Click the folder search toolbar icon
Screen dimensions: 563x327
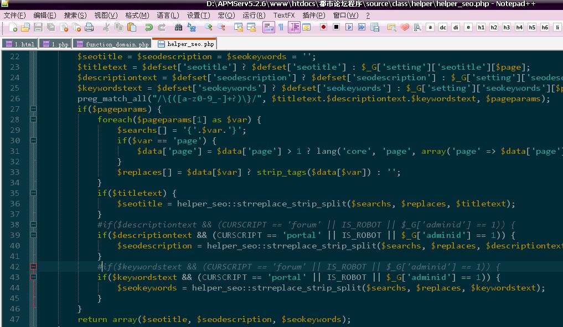coord(391,27)
